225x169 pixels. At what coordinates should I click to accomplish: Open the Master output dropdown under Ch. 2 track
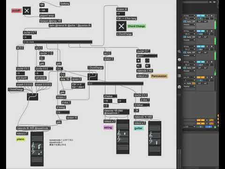[189, 24]
